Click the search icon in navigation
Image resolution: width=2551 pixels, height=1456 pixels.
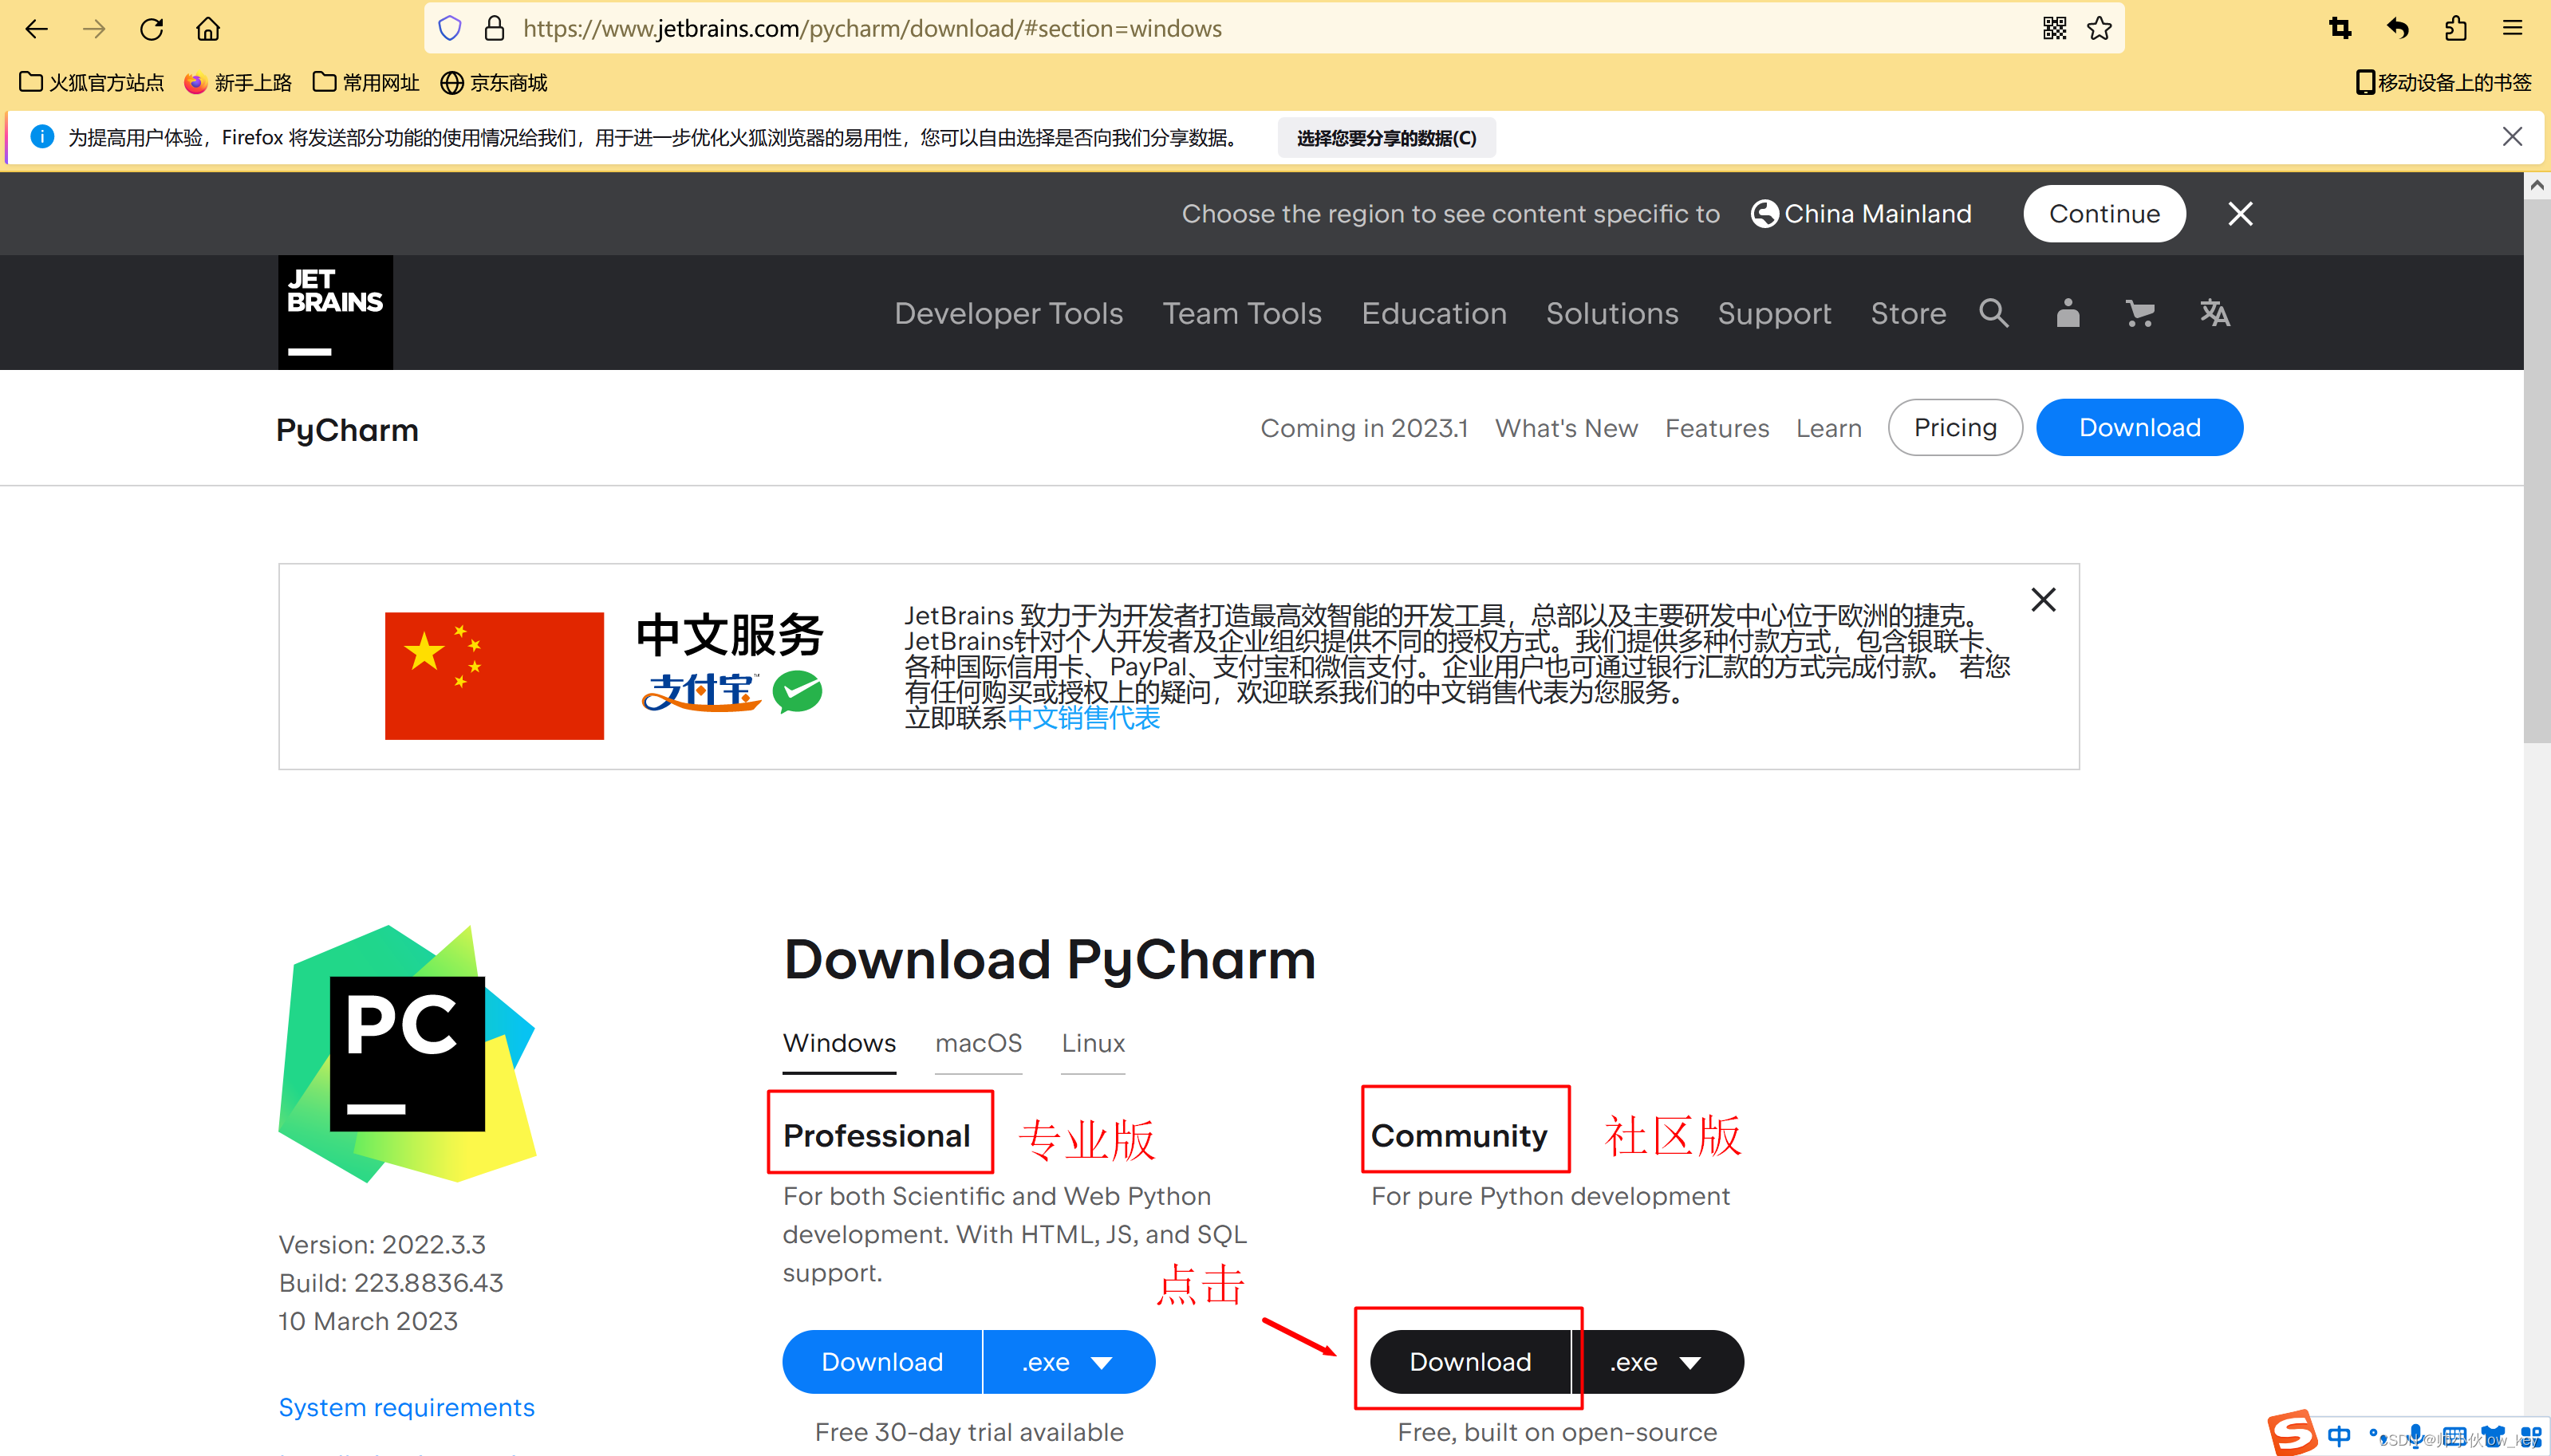click(x=1994, y=313)
